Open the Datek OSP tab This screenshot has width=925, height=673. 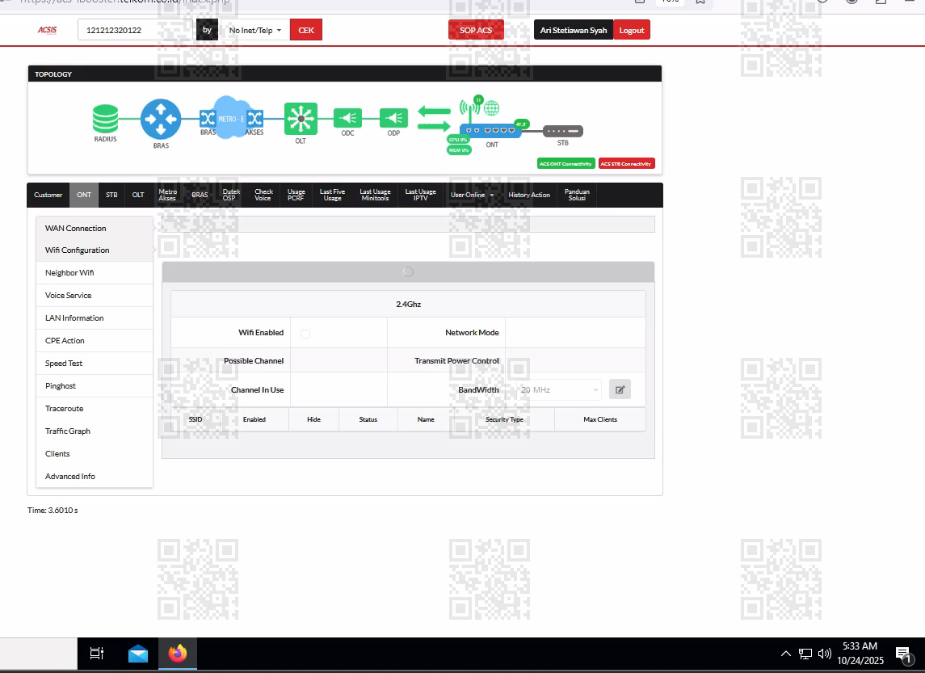tap(231, 196)
